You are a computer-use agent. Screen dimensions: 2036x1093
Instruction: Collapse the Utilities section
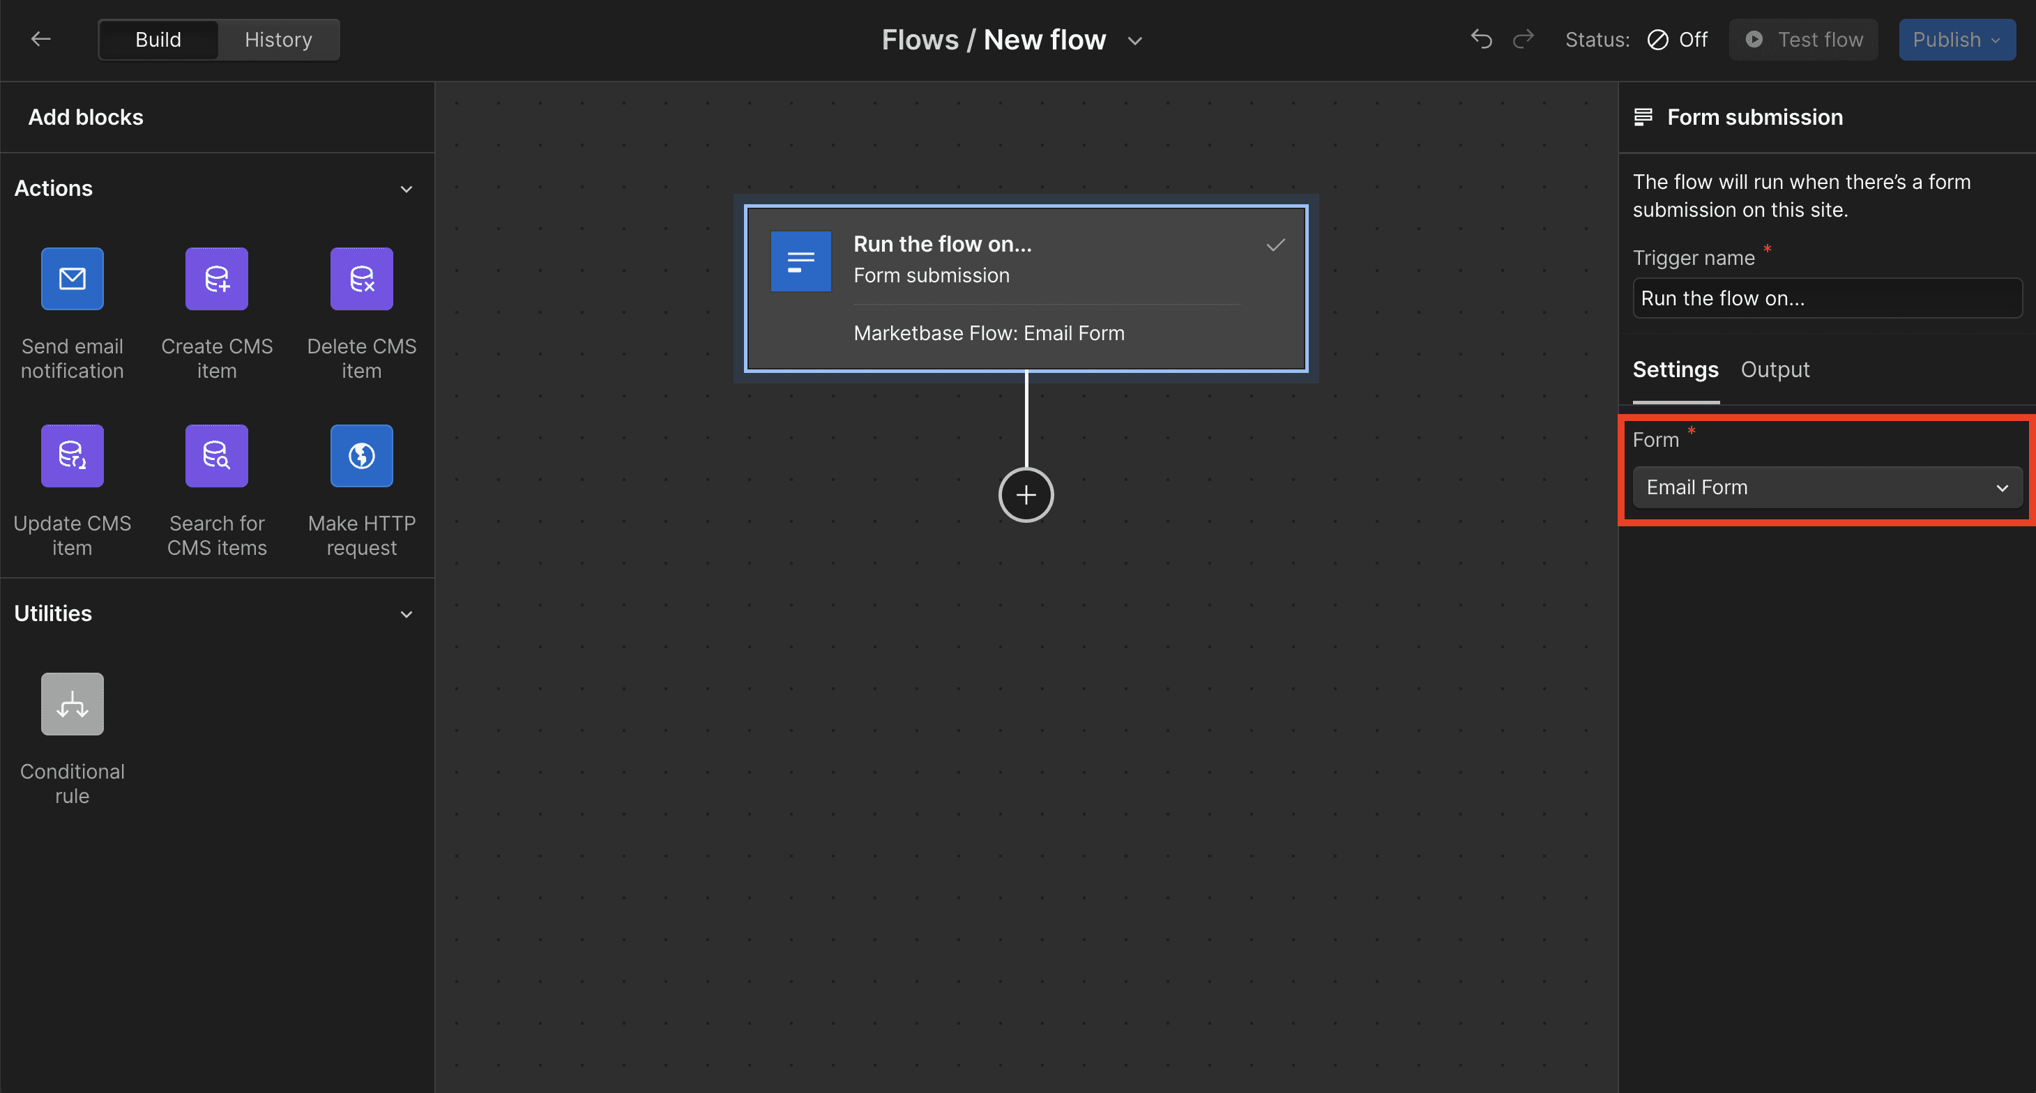point(407,614)
